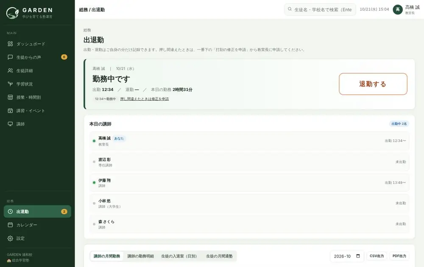Focus the 生徒名・学校名で検索 field
The width and height of the screenshot is (424, 267).
point(320,9)
